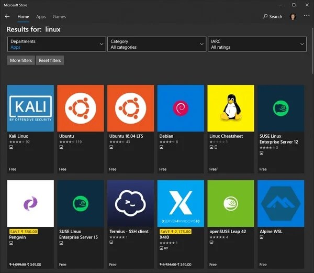Open the three-dot more menu
This screenshot has height=273, width=314.
[x=307, y=16]
